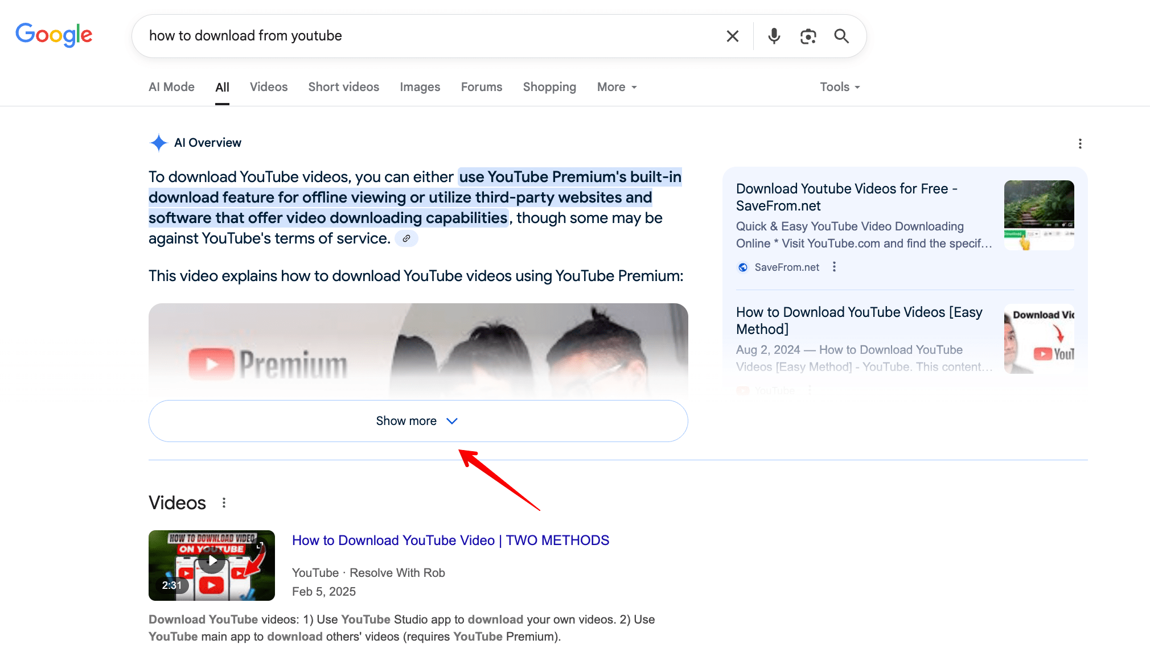Click the AI Overview heading text

tap(208, 143)
